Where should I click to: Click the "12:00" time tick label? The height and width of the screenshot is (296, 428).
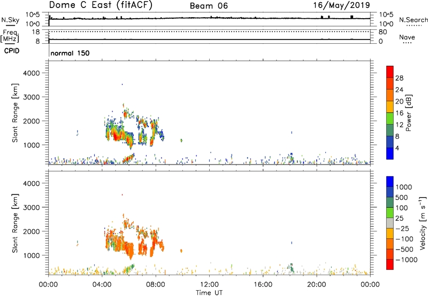(209, 285)
